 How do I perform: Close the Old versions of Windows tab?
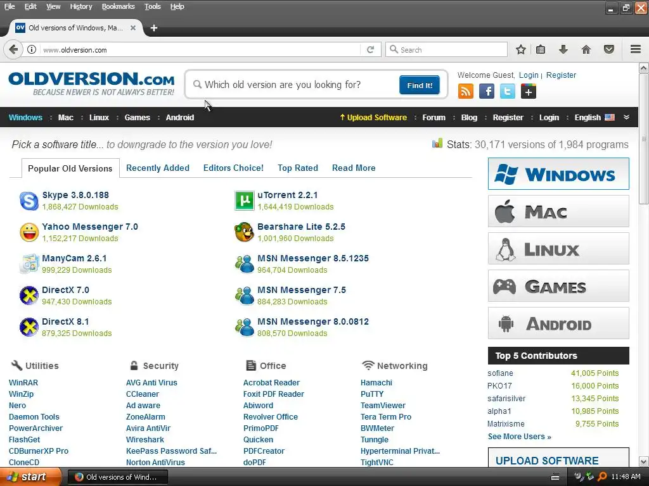133,28
